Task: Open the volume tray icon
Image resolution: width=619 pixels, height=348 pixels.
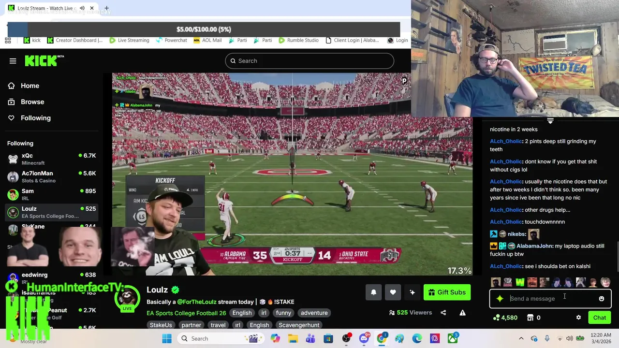Action: coord(570,338)
